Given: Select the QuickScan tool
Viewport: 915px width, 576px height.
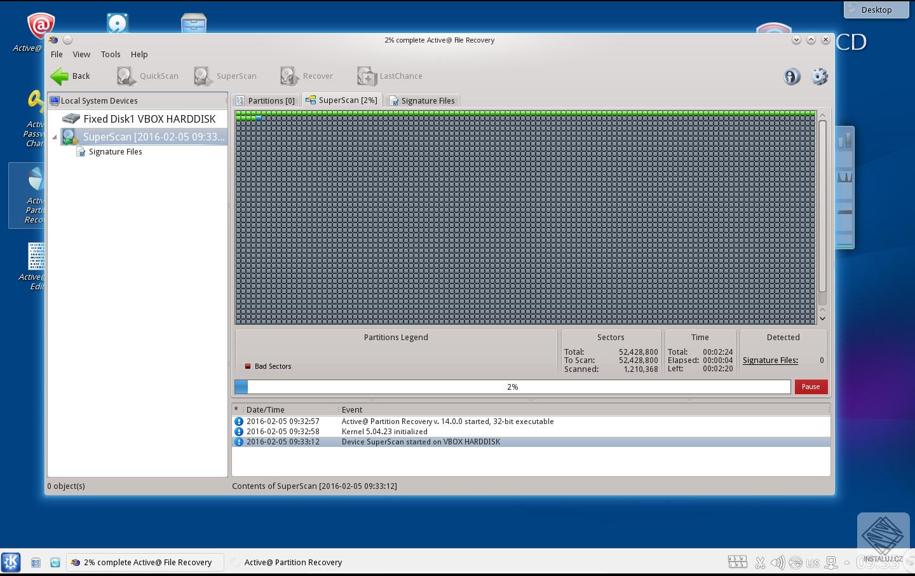Looking at the screenshot, I should 147,76.
